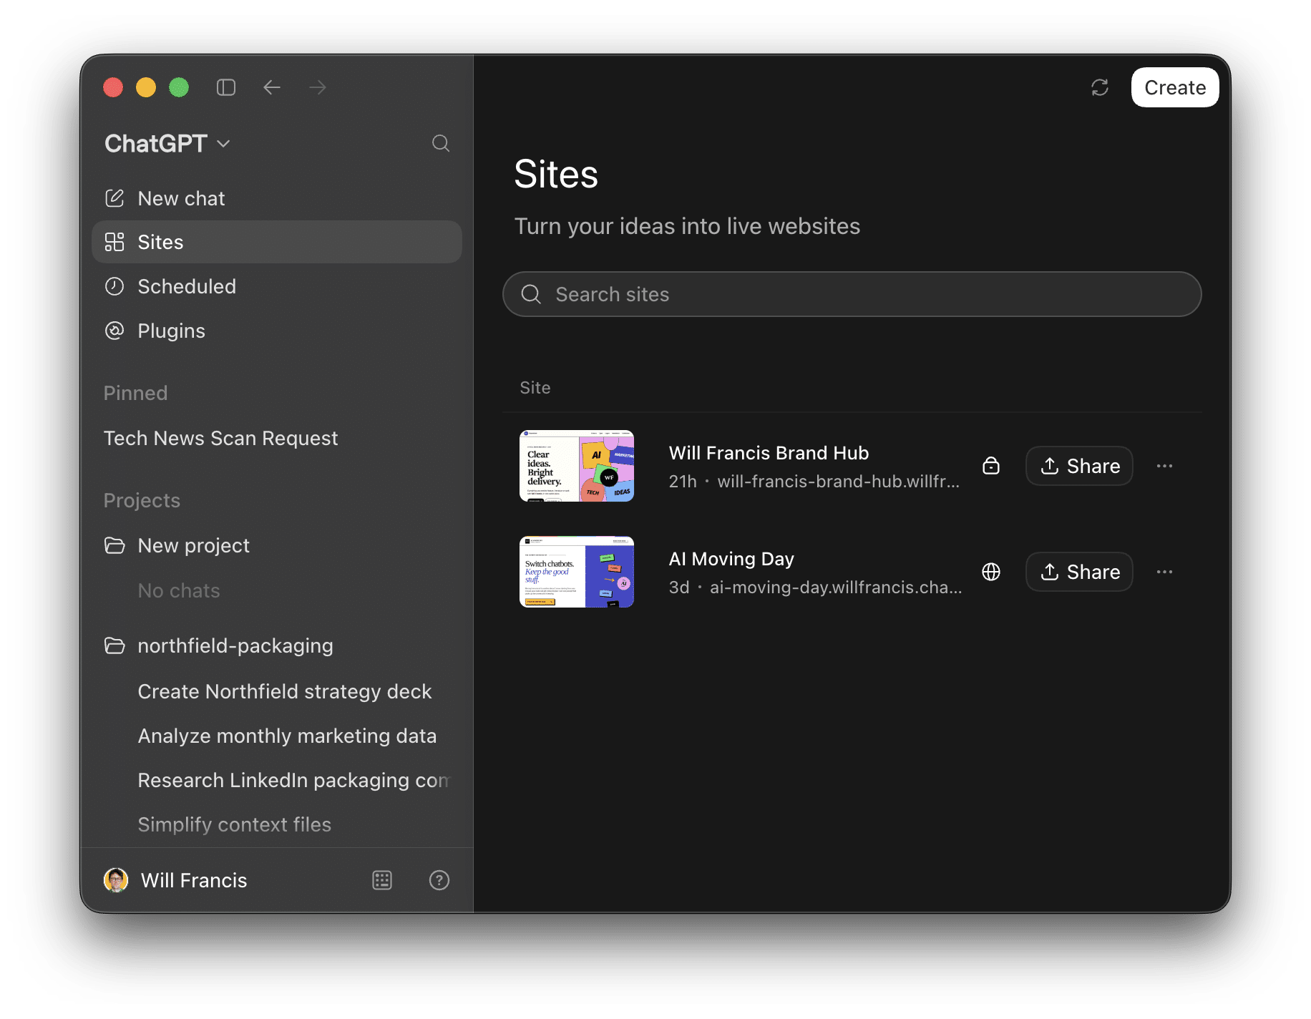Open the keypad grid icon

[382, 880]
